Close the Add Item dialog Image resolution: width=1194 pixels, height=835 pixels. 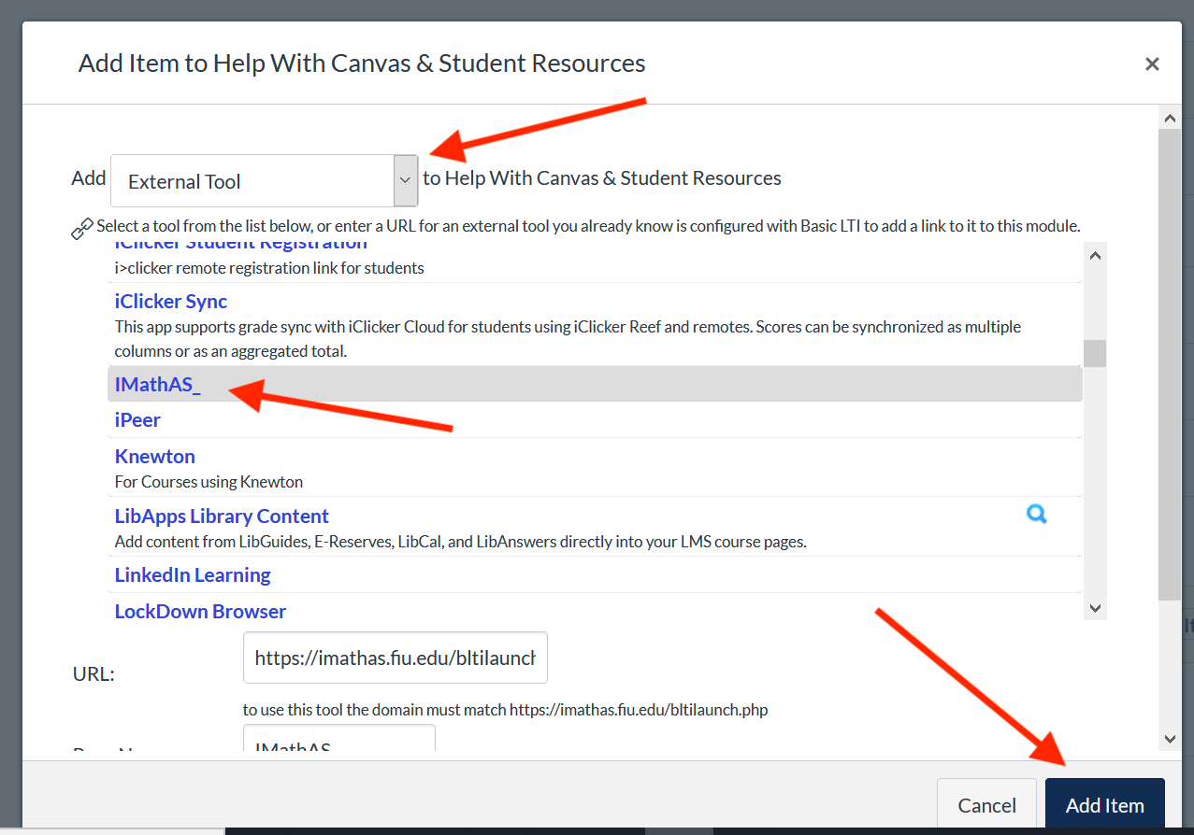pos(1152,64)
